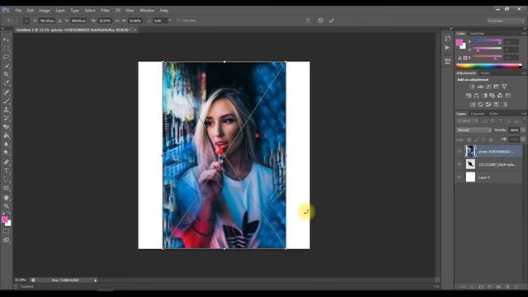Switch to the Channels tab
This screenshot has height=297, width=528.
click(x=478, y=114)
